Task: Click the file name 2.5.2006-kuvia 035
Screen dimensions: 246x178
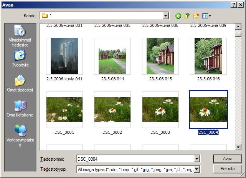Action: (112, 25)
